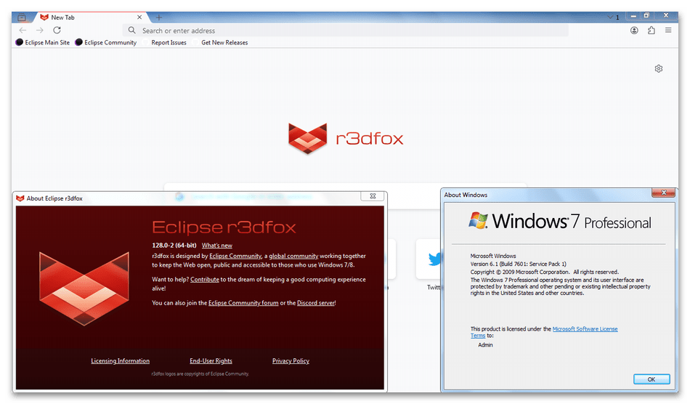Close the About Windows dialog

tap(664, 193)
